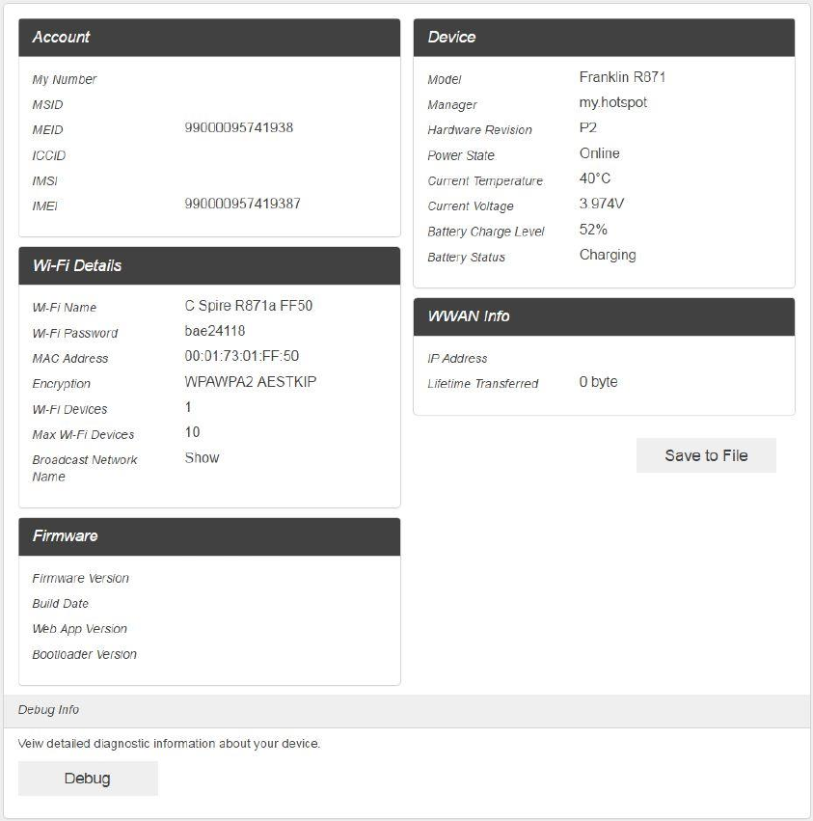
Task: Select the IMEI value 990000957419387
Action: pyautogui.click(x=242, y=204)
